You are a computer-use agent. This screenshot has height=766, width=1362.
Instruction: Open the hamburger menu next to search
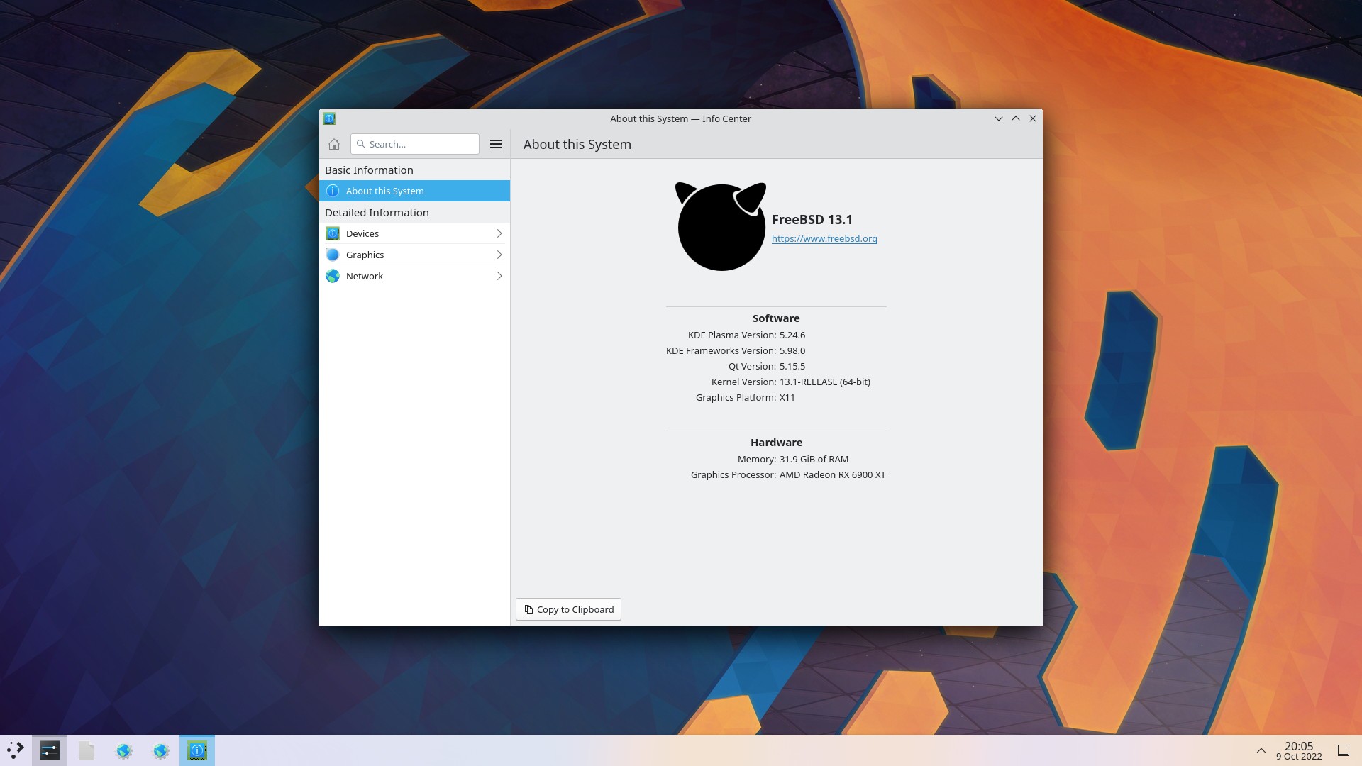tap(496, 144)
